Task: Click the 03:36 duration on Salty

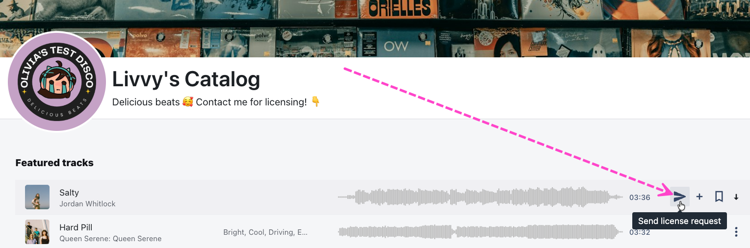Action: tap(640, 198)
